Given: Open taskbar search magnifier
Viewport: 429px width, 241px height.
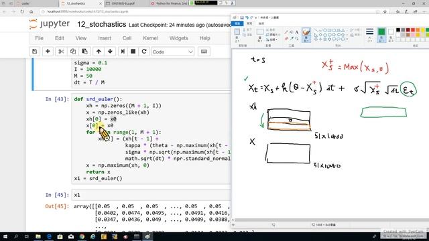Looking at the screenshot, I should pyautogui.click(x=16, y=236).
